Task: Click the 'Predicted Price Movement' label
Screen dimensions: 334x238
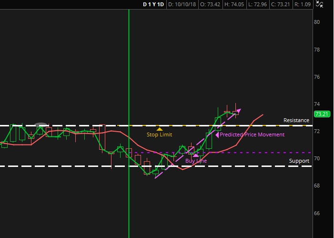Action: coord(252,135)
